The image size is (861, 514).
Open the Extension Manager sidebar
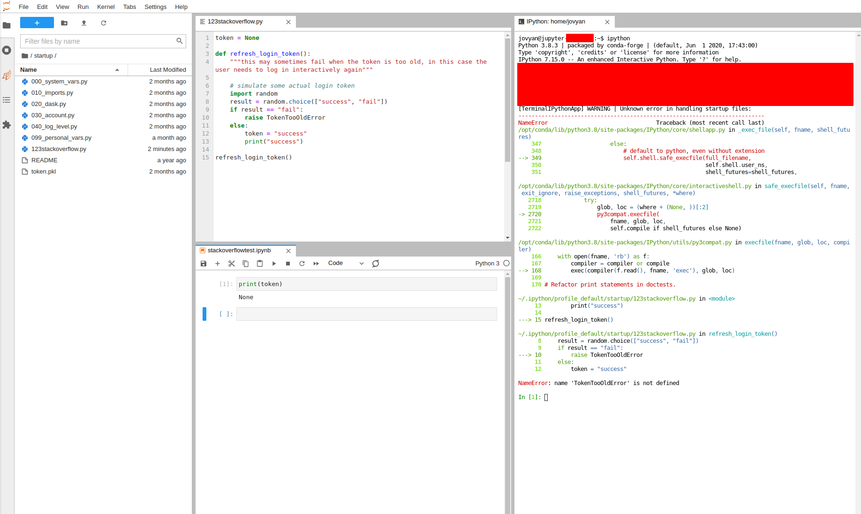[7, 125]
